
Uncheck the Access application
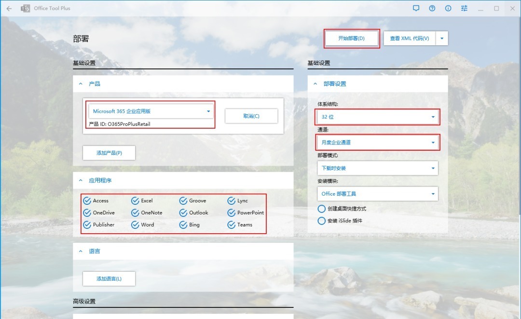pyautogui.click(x=87, y=201)
